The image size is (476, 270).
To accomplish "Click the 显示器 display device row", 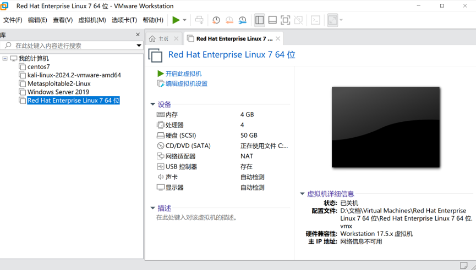I will (x=222, y=188).
